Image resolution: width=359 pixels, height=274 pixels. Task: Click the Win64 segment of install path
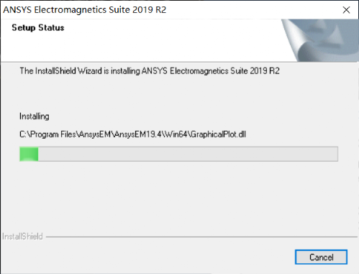click(176, 134)
